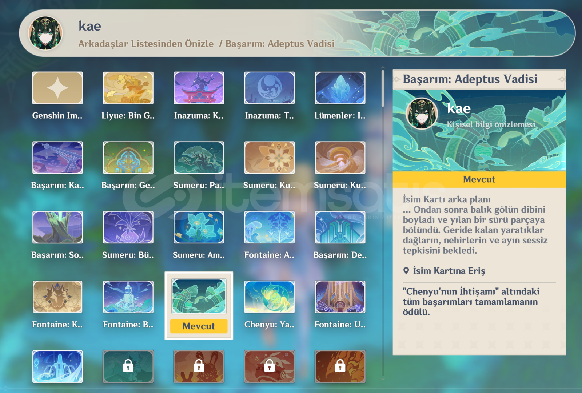Click the kae avatar in the top banner

coord(45,33)
